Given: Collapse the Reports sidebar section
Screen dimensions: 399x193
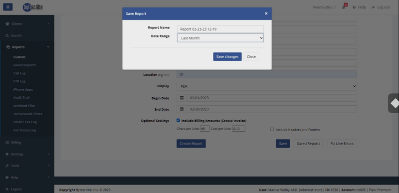Looking at the screenshot, I should (x=27, y=47).
